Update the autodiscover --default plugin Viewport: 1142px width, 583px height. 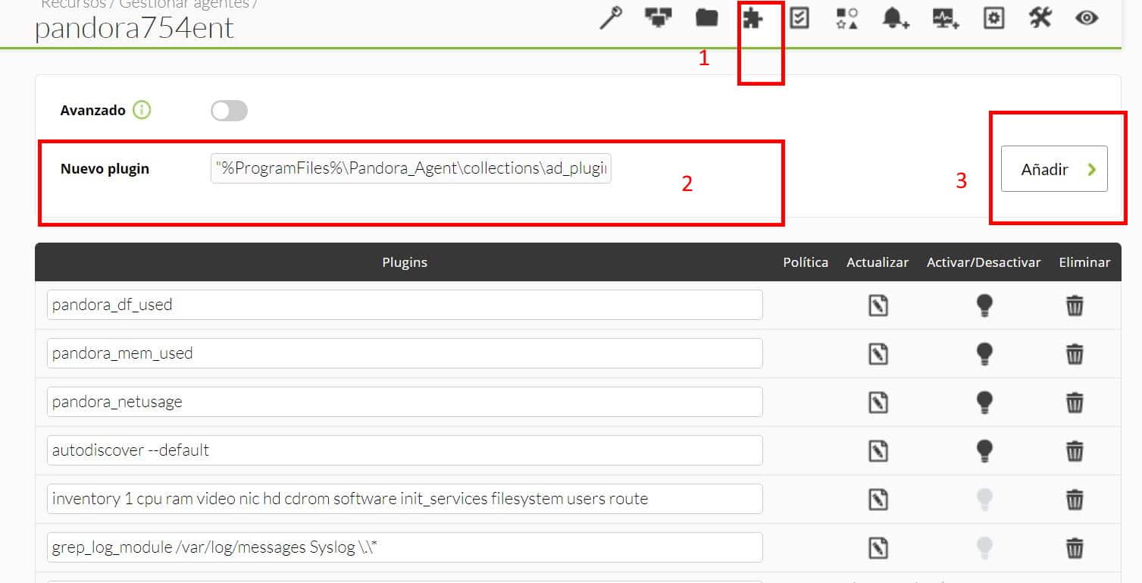pyautogui.click(x=878, y=451)
